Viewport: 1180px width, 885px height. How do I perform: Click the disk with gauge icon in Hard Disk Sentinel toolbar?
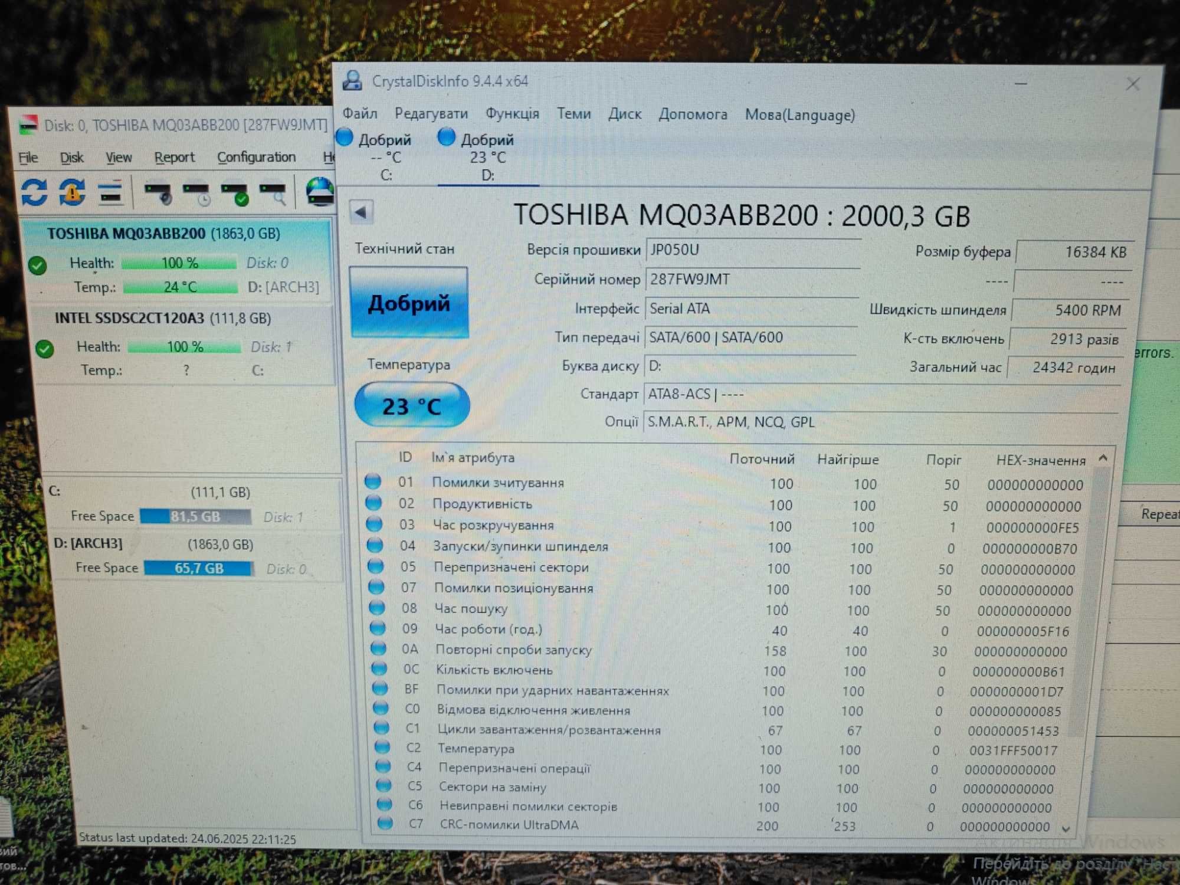(x=158, y=194)
